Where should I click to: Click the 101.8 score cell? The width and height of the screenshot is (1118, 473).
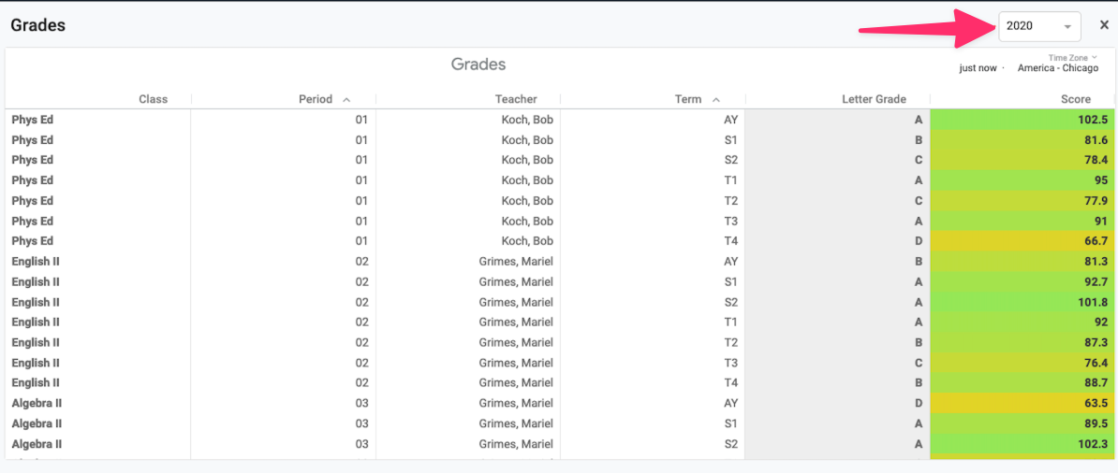coord(1022,302)
